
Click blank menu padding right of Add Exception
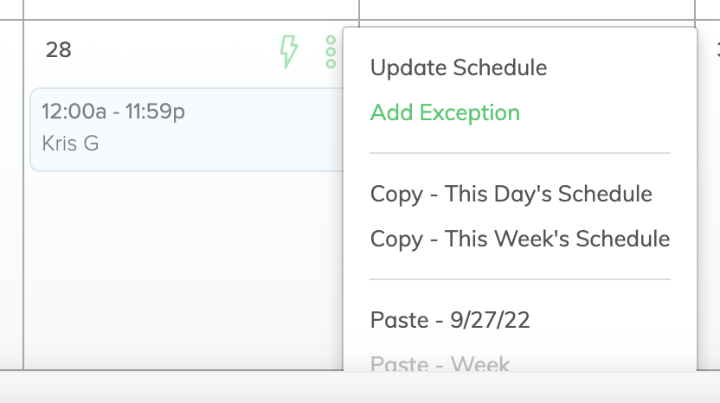click(x=597, y=112)
